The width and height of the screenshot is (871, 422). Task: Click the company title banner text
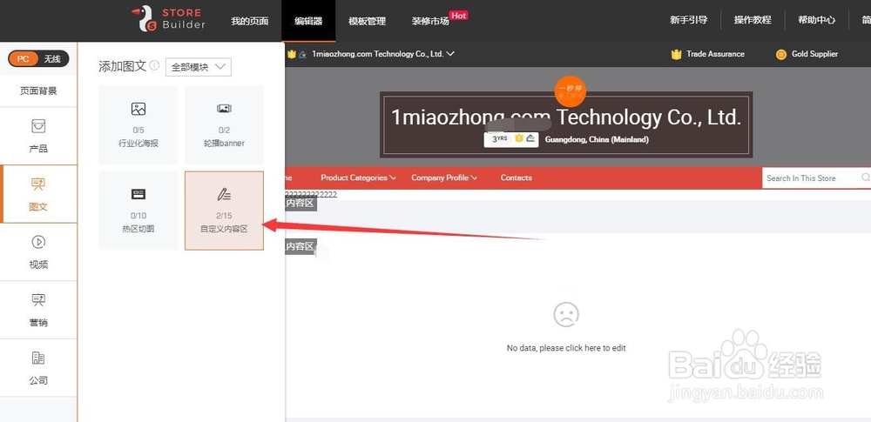[566, 117]
